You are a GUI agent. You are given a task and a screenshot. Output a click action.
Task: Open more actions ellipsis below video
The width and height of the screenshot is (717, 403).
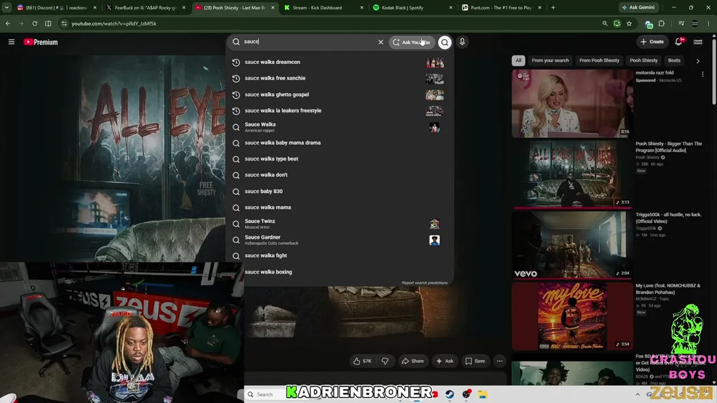pyautogui.click(x=500, y=361)
